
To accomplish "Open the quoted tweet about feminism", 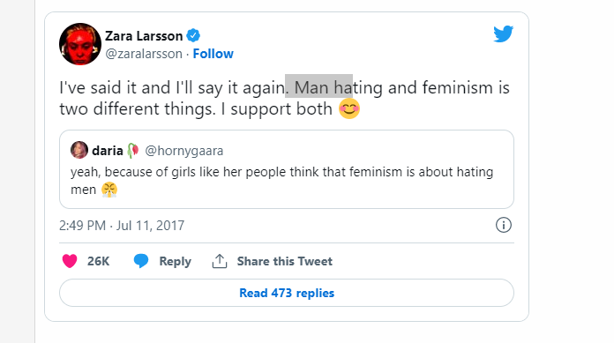I will pyautogui.click(x=287, y=169).
